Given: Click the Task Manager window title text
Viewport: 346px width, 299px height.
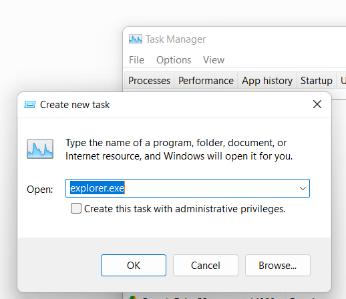Looking at the screenshot, I should click(176, 39).
